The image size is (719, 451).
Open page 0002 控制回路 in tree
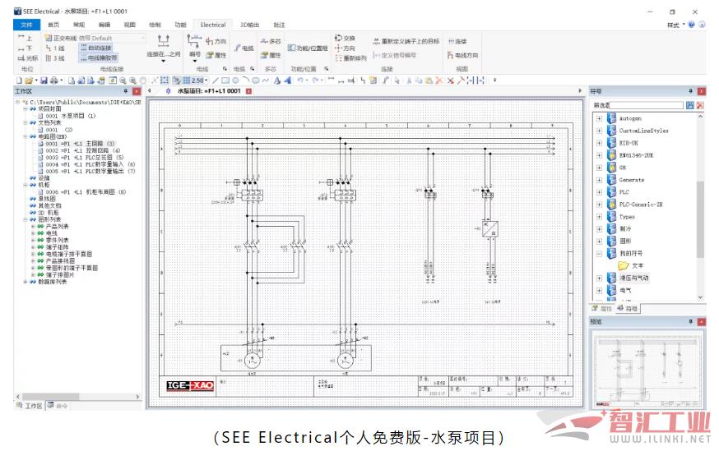[82, 150]
